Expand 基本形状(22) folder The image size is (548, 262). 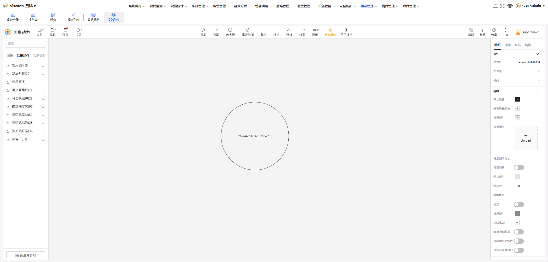[x=26, y=74]
